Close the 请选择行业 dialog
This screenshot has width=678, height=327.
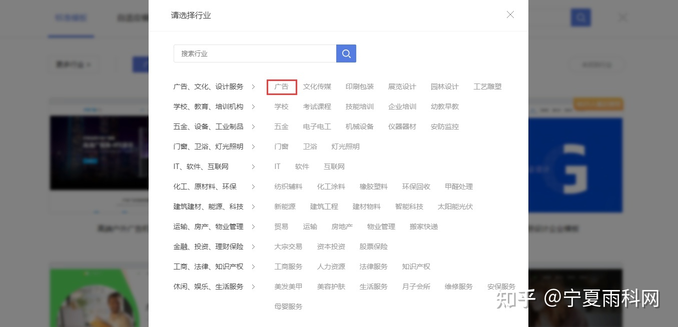(510, 14)
